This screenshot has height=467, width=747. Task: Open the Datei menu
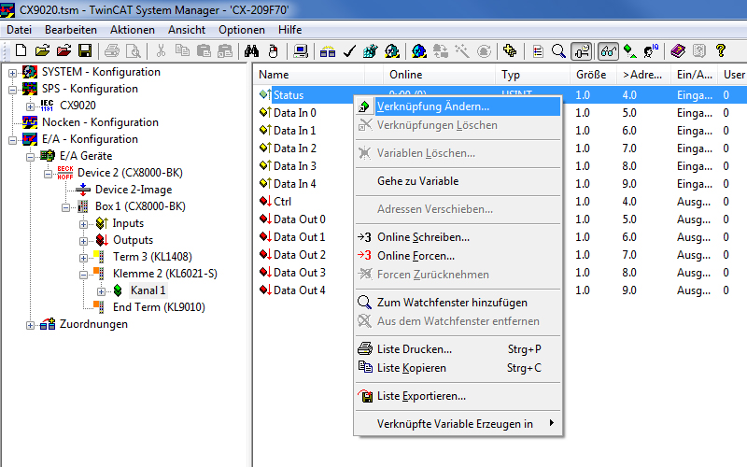pos(19,30)
